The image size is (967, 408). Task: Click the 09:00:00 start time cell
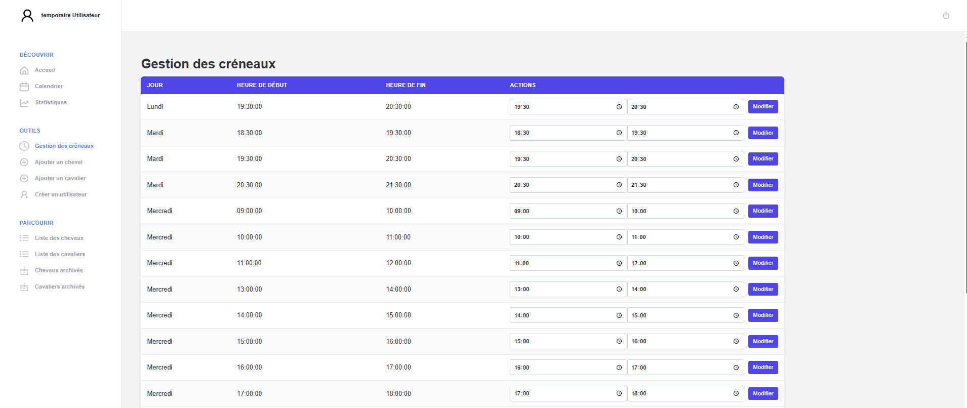249,211
